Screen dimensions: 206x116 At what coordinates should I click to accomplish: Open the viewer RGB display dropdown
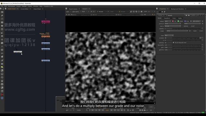click(x=84, y=12)
